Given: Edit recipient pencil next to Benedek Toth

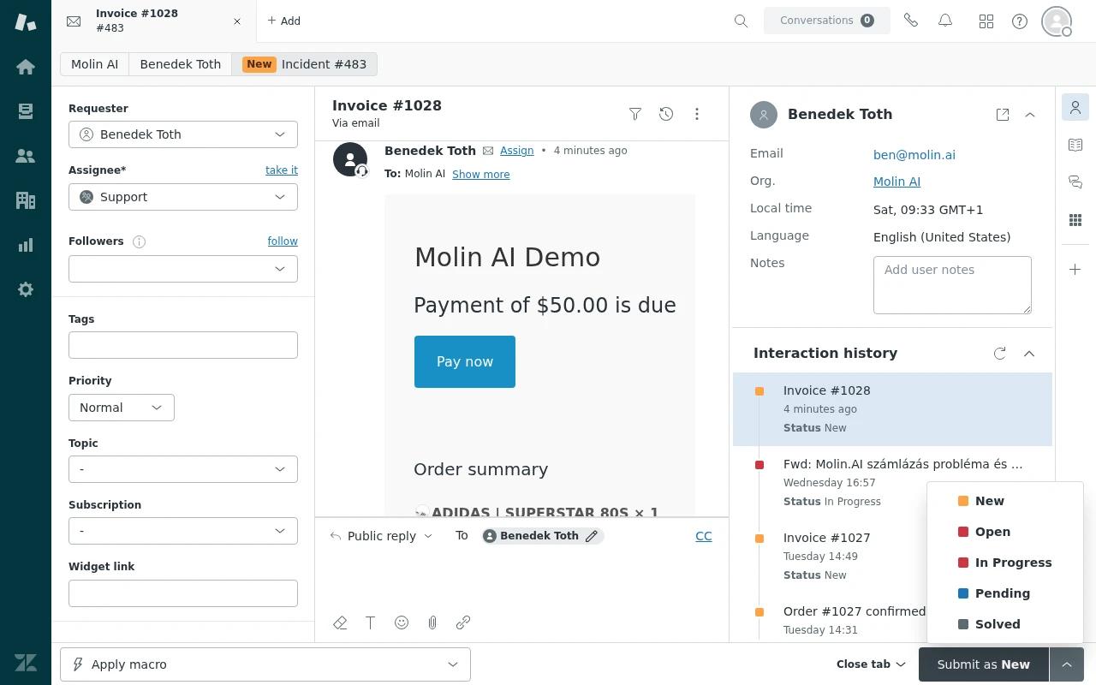Looking at the screenshot, I should pyautogui.click(x=592, y=536).
